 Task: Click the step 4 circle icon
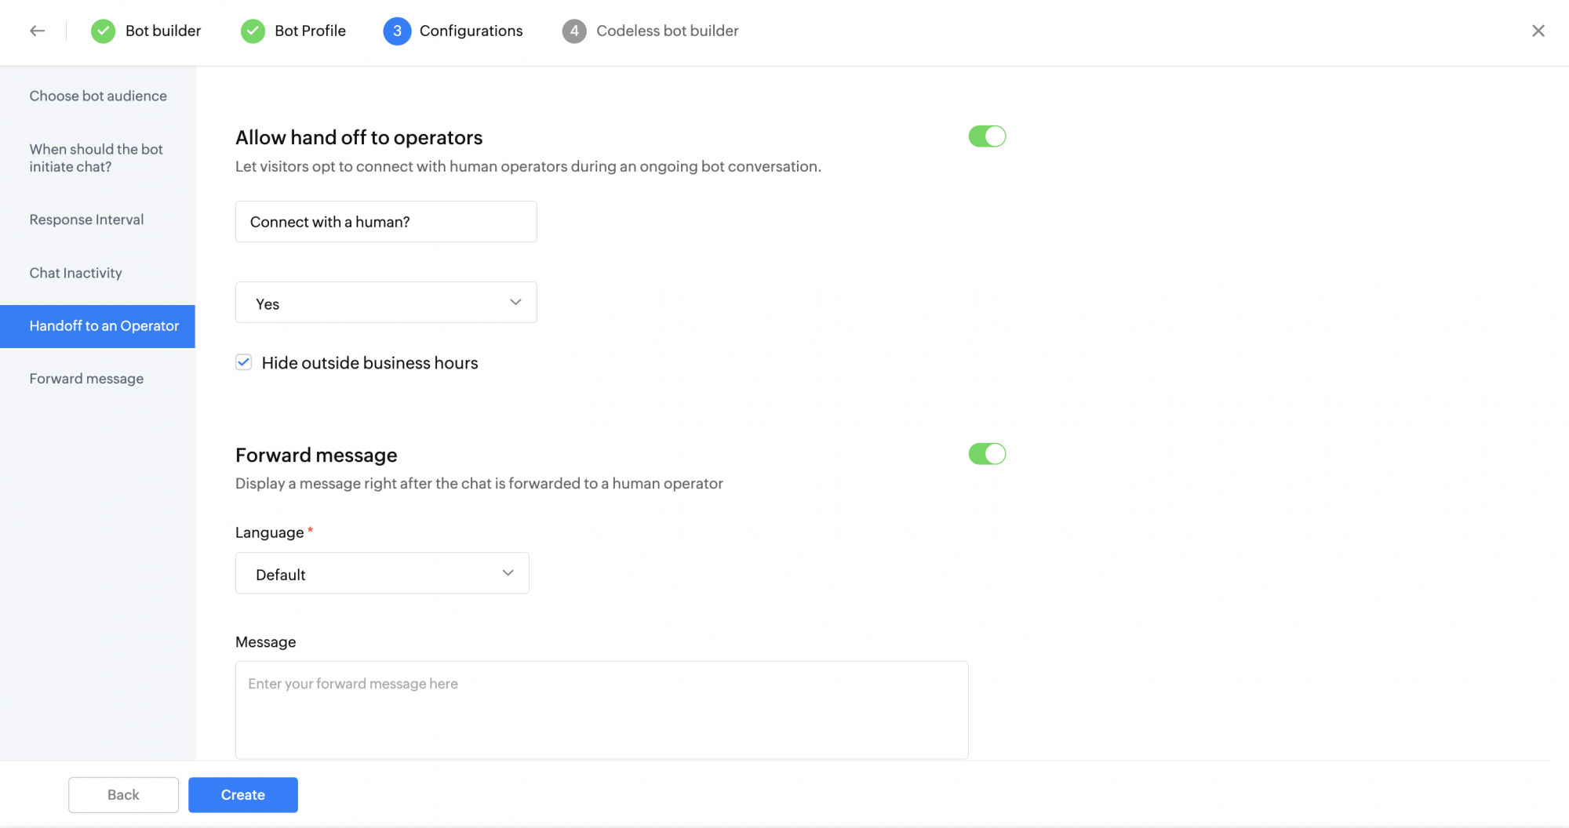[x=574, y=31]
